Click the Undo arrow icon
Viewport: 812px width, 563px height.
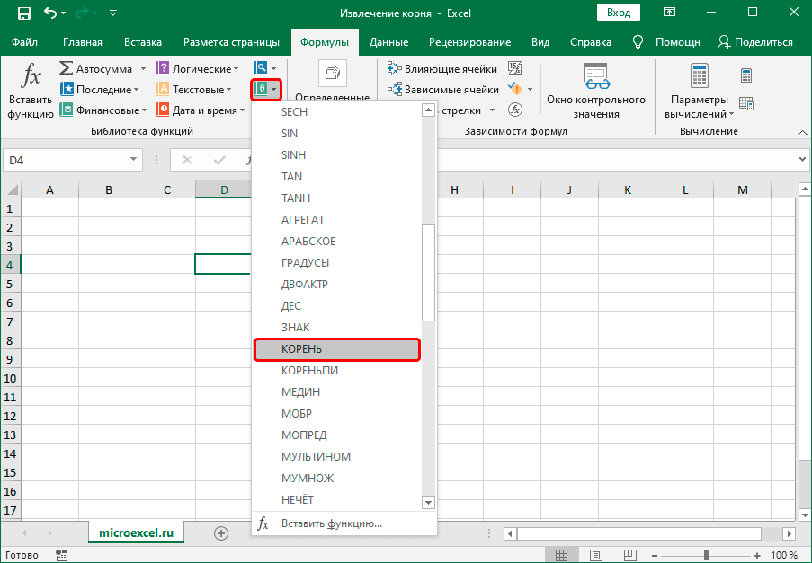[50, 13]
